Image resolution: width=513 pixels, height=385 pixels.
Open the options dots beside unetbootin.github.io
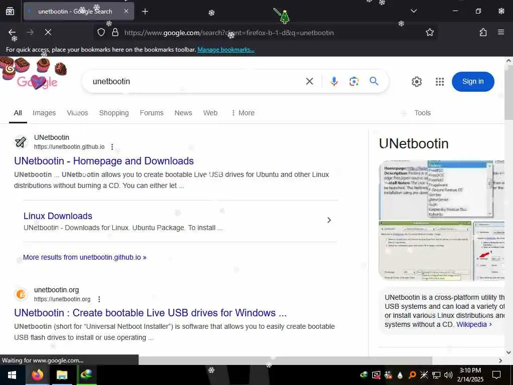(x=112, y=147)
